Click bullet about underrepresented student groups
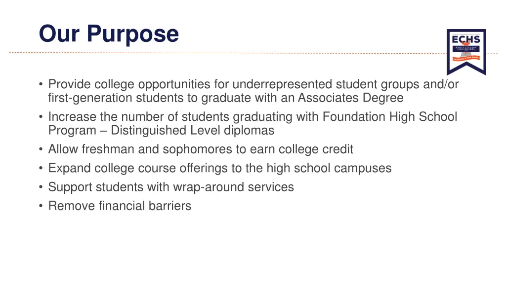The image size is (506, 284). pos(253,91)
